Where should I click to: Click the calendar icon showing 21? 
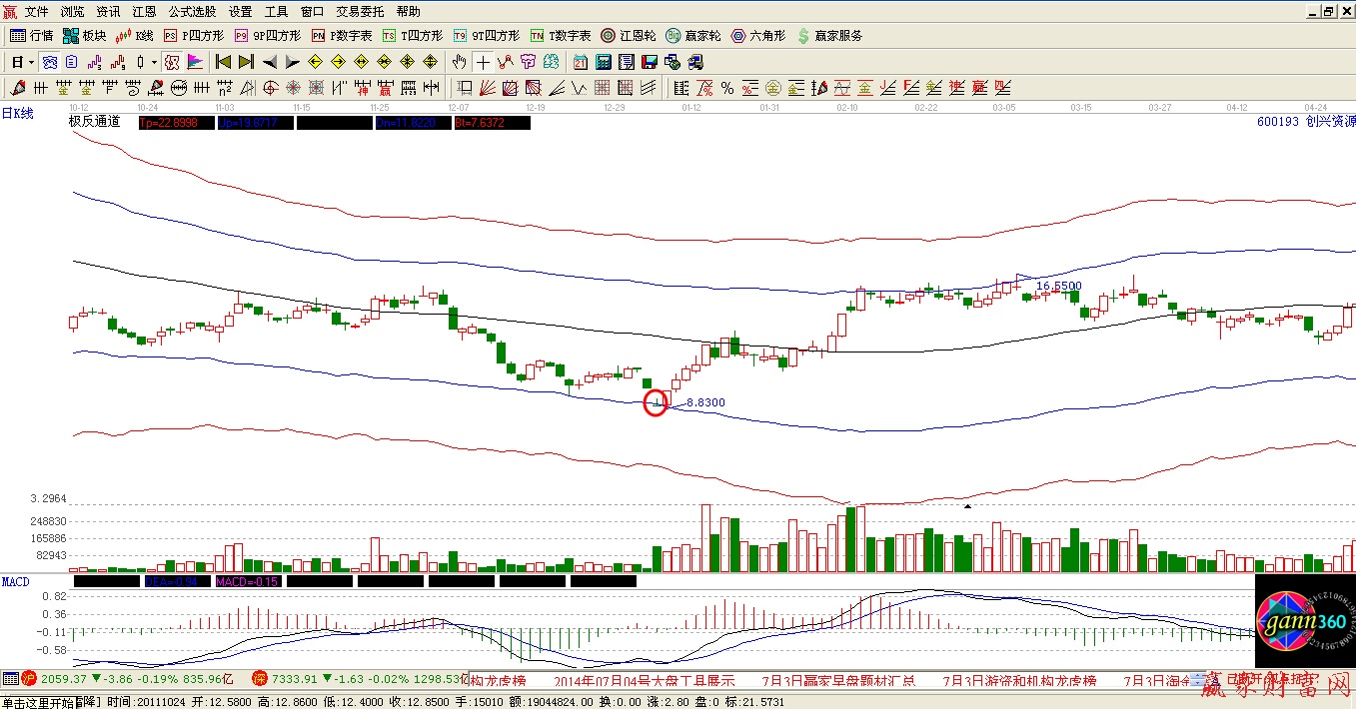point(581,62)
